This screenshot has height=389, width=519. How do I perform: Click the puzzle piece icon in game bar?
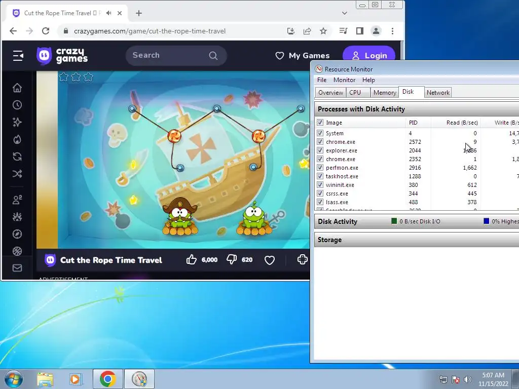click(x=302, y=260)
